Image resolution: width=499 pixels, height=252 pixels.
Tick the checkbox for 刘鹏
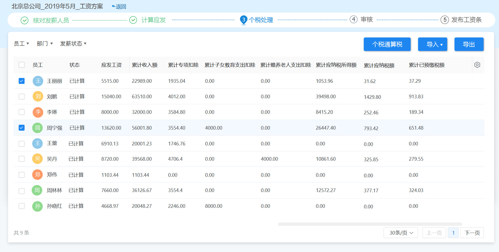pyautogui.click(x=22, y=96)
